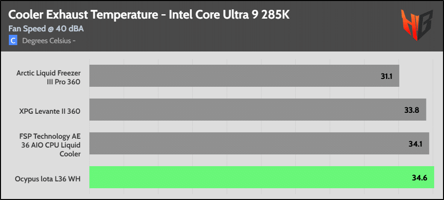Select the FSP Technology AE 36 bar
This screenshot has height=200, width=444.
259,144
